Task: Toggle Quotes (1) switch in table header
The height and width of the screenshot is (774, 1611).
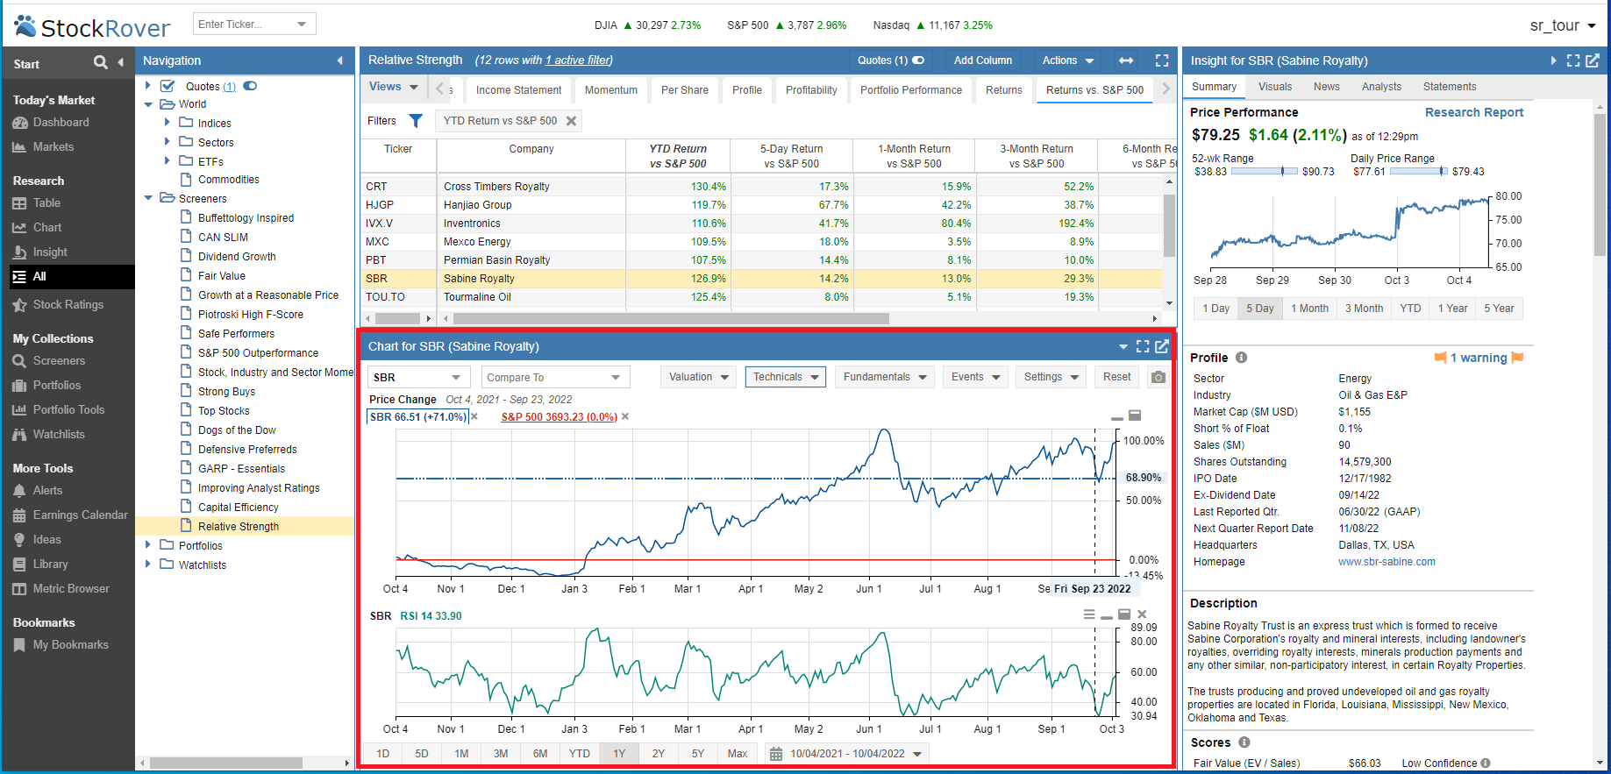Action: [918, 60]
